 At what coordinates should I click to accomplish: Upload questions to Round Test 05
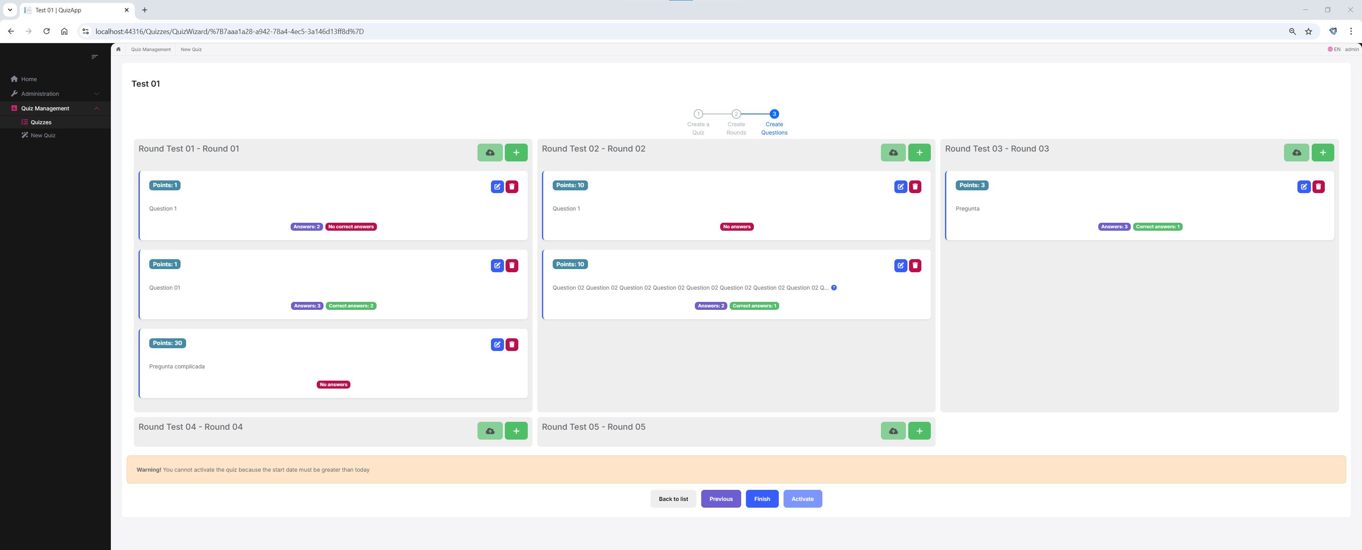[x=893, y=431]
